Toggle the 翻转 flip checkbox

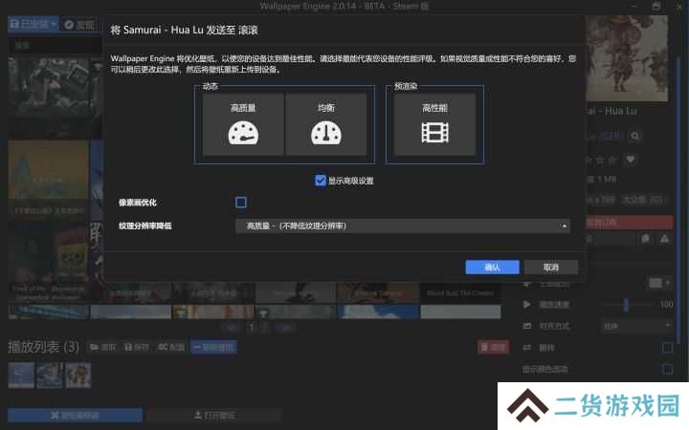coord(668,348)
